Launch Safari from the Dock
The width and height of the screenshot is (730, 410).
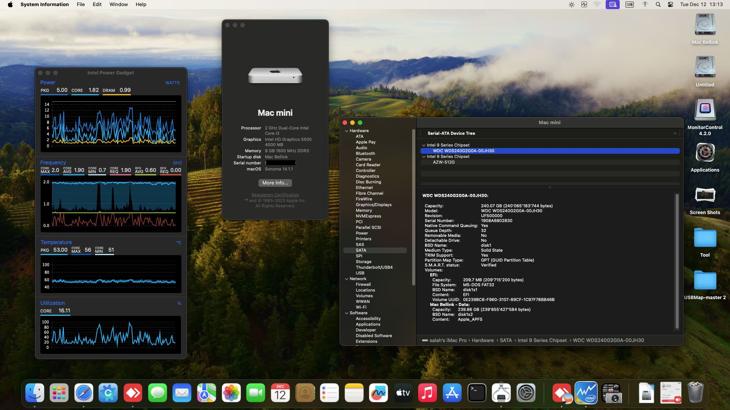84,393
